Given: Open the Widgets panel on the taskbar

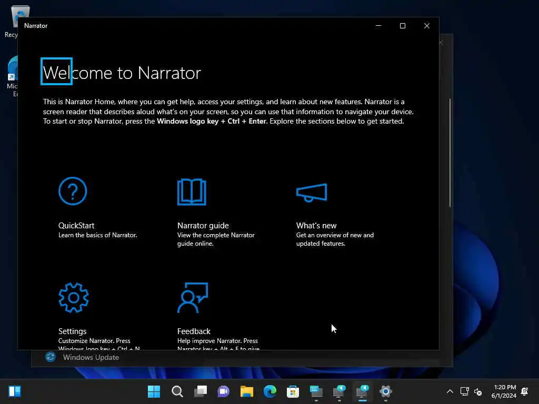Looking at the screenshot, I should 15,391.
